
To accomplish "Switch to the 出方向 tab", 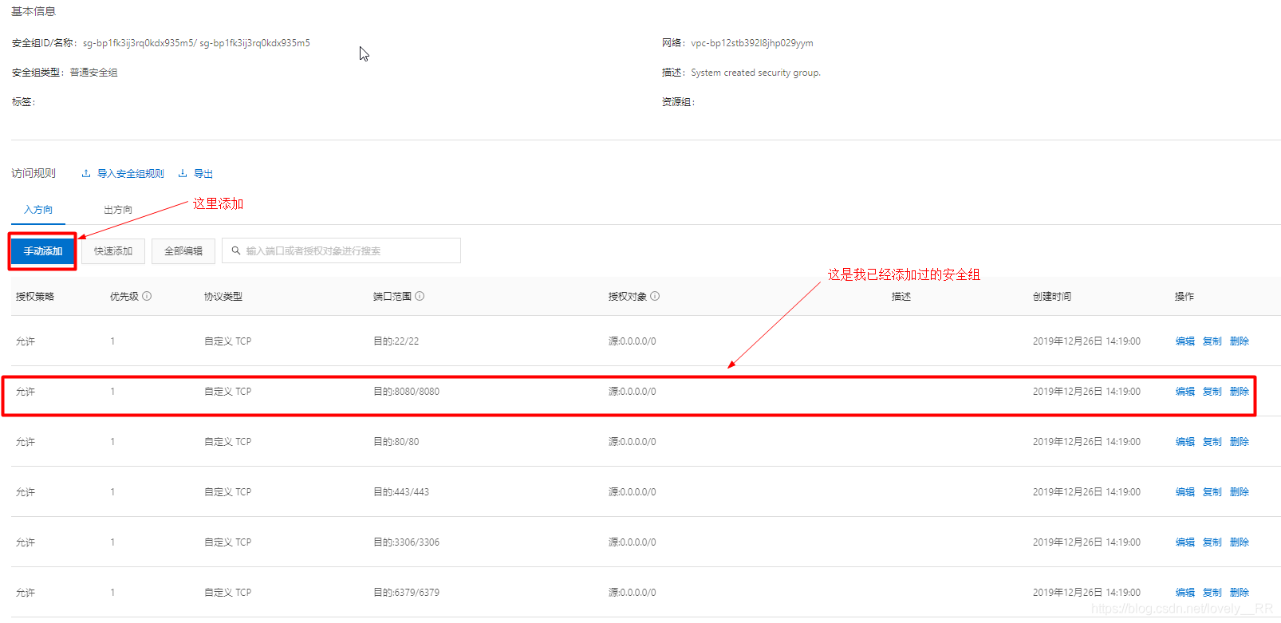I will pyautogui.click(x=118, y=210).
